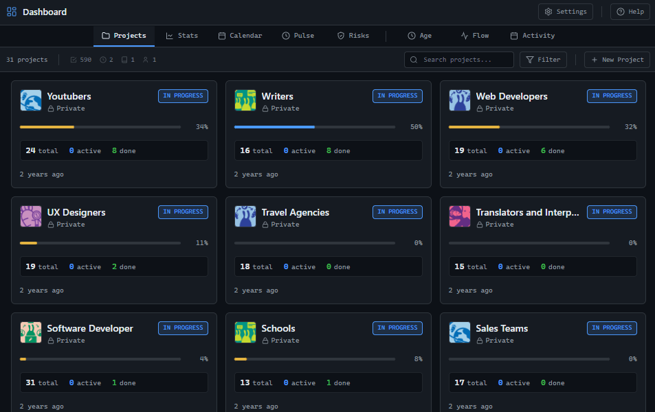Click the magnifier icon in the search field
Image resolution: width=655 pixels, height=412 pixels.
(x=413, y=60)
